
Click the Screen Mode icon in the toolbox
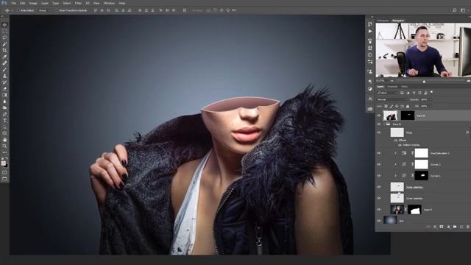tap(4, 179)
